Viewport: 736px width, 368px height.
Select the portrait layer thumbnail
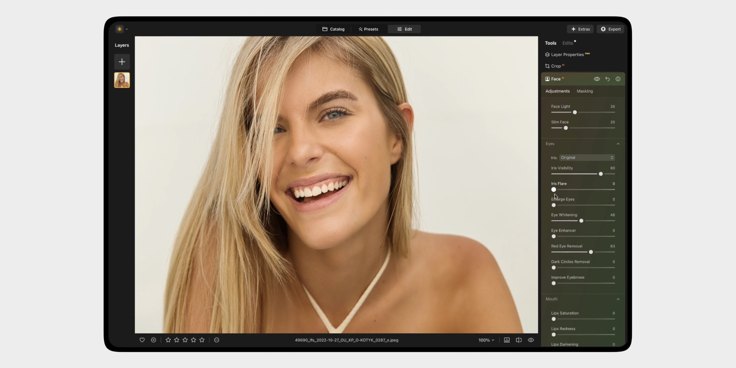pos(122,80)
